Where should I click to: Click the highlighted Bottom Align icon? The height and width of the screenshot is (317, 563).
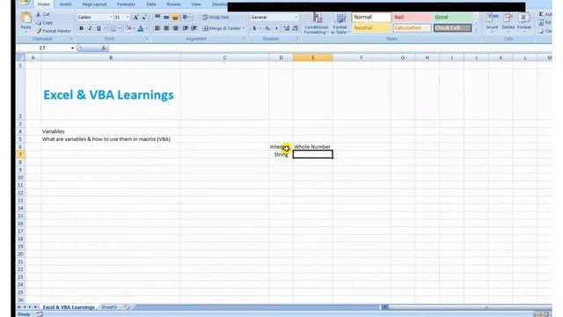[x=175, y=18]
